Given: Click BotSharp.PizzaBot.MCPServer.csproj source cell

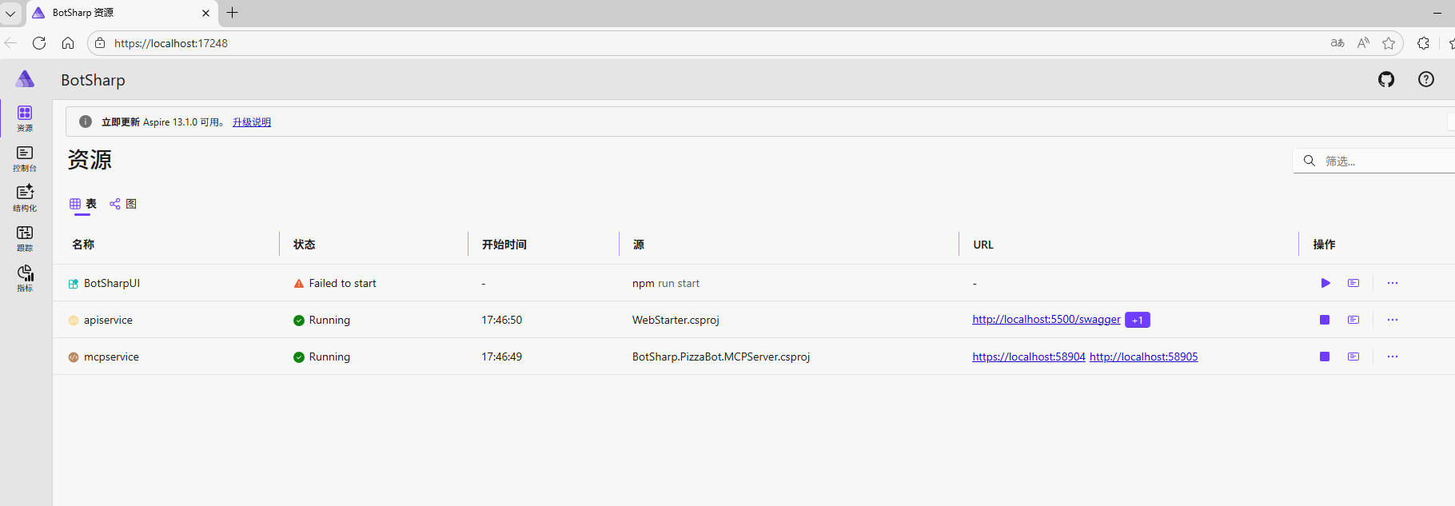Looking at the screenshot, I should [721, 357].
